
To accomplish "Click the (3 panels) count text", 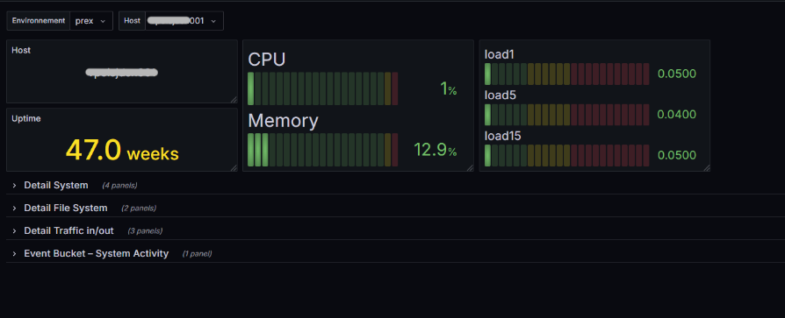I will [145, 231].
